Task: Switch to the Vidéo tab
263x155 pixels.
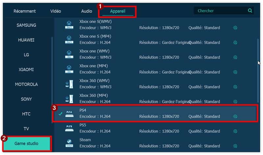Action: (56, 11)
